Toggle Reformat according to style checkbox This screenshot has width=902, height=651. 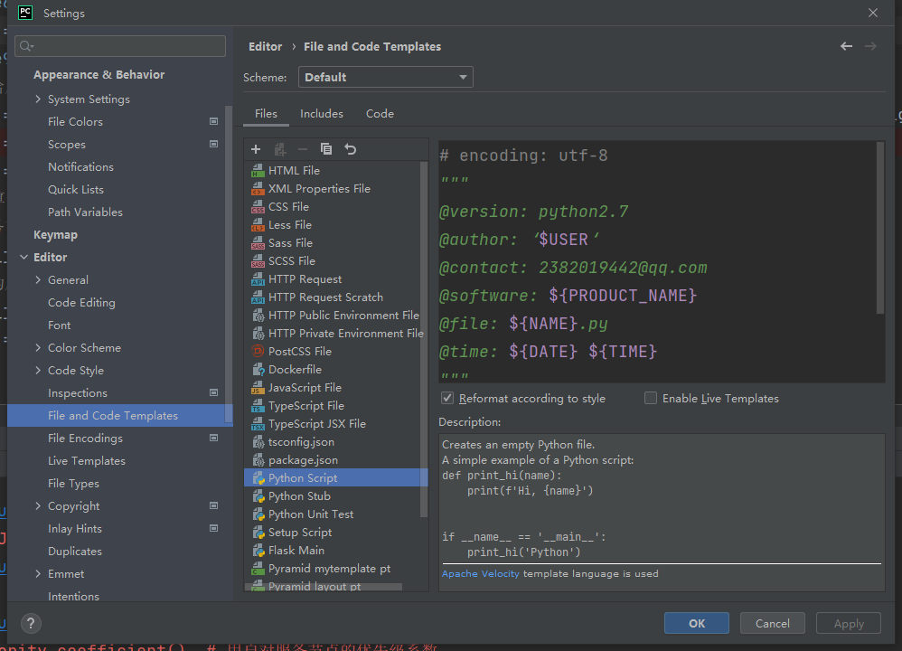click(x=447, y=399)
